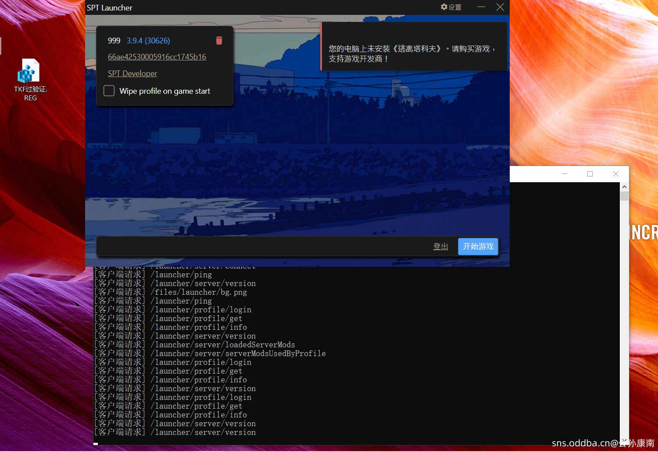The height and width of the screenshot is (452, 658).
Task: Start the game with 开始游戏 button
Action: (478, 247)
